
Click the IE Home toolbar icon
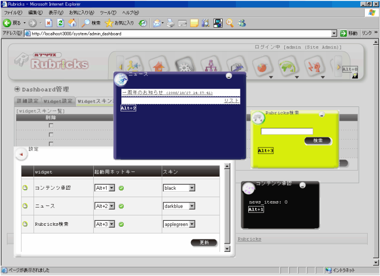[72, 23]
